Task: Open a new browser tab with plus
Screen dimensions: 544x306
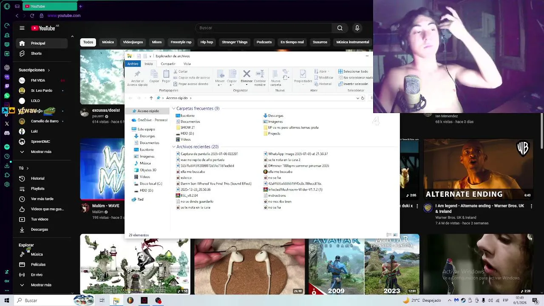Action: point(80,6)
